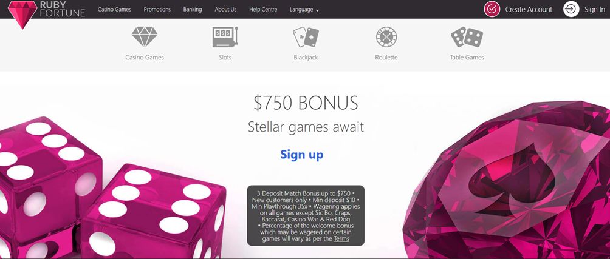The width and height of the screenshot is (610, 259).
Task: Open Casino Games in top navigation
Action: coord(114,10)
